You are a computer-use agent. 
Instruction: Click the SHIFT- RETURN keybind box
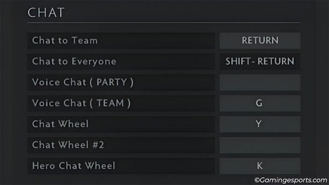coord(260,61)
